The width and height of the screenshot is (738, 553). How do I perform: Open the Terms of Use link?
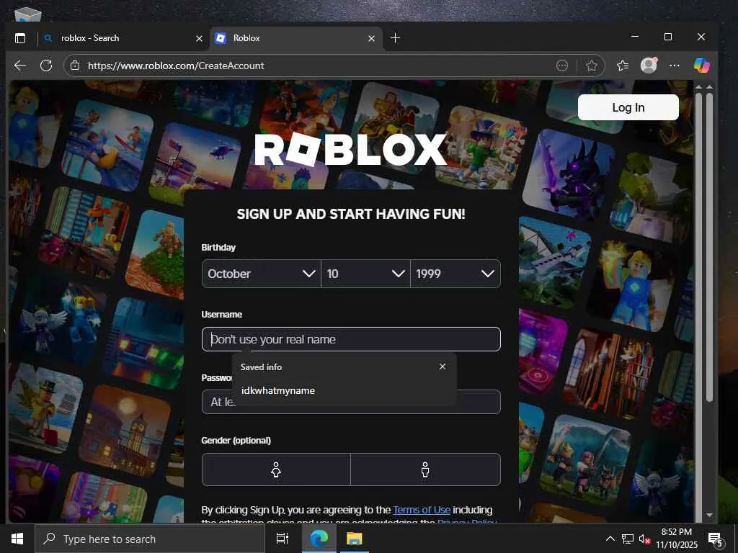coord(422,511)
